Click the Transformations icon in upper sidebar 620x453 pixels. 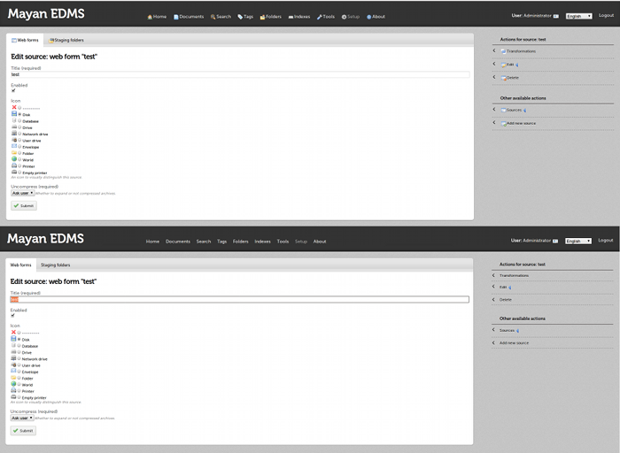pyautogui.click(x=503, y=51)
